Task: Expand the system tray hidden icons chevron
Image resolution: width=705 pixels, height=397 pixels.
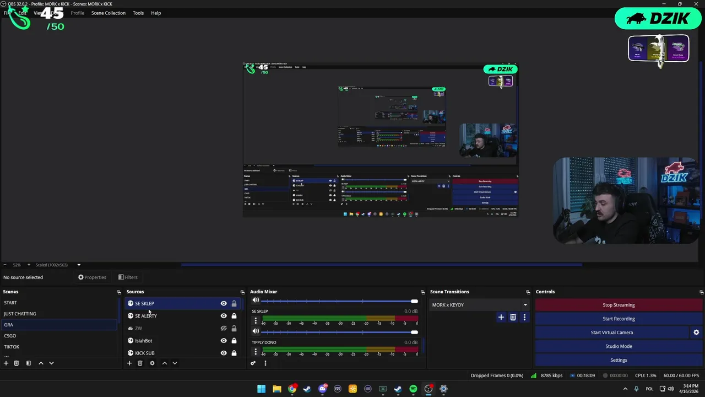Action: click(x=625, y=389)
